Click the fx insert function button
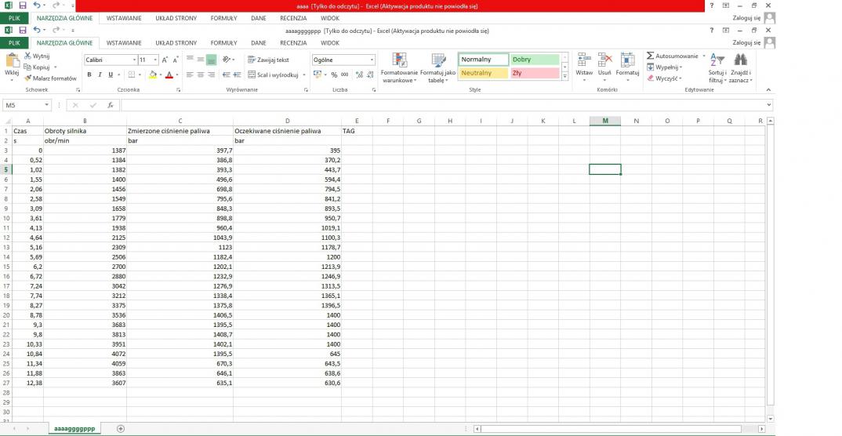The image size is (842, 436). (110, 105)
